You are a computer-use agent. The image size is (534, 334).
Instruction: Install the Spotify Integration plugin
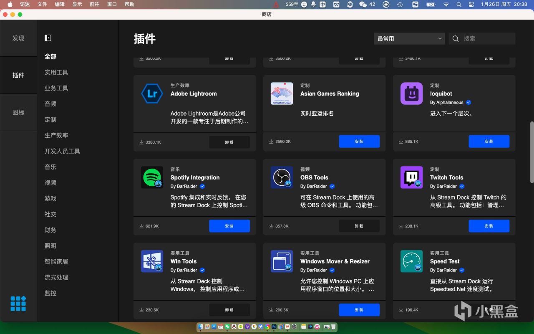pos(229,226)
